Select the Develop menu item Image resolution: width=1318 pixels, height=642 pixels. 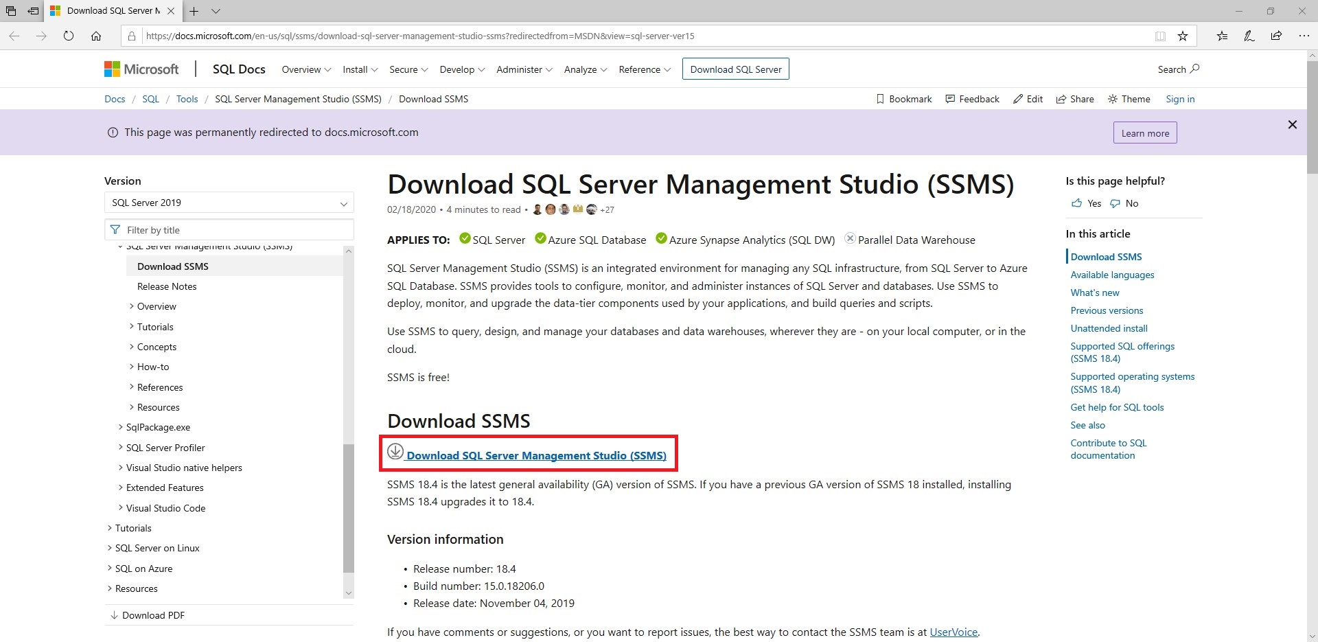(x=461, y=69)
